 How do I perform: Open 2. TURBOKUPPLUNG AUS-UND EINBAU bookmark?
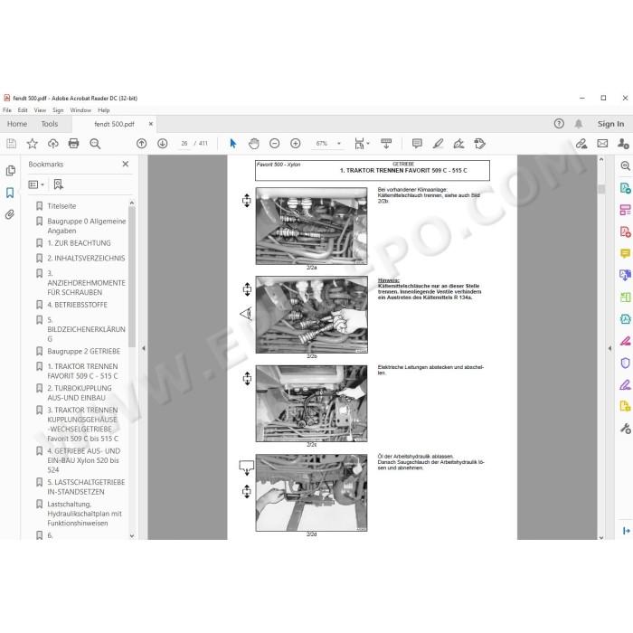click(x=80, y=392)
